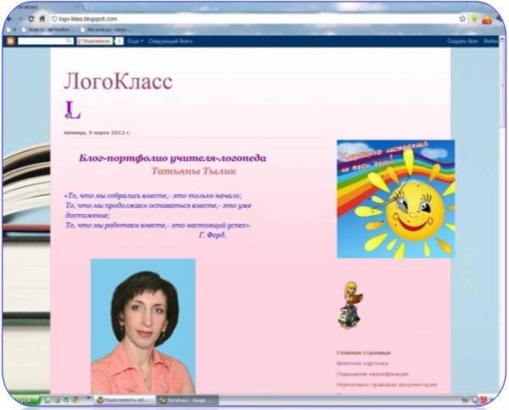This screenshot has height=410, width=509.
Task: Click the girl reading on books image
Action: 350,306
